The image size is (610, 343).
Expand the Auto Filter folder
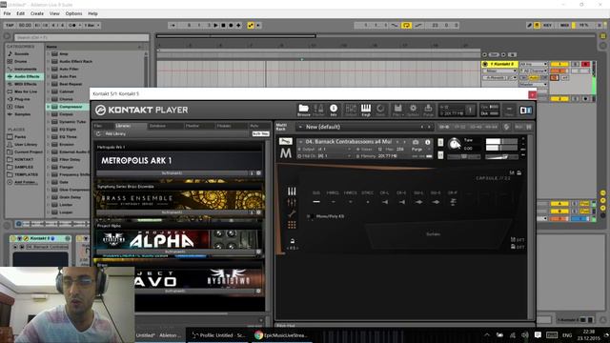pyautogui.click(x=49, y=69)
